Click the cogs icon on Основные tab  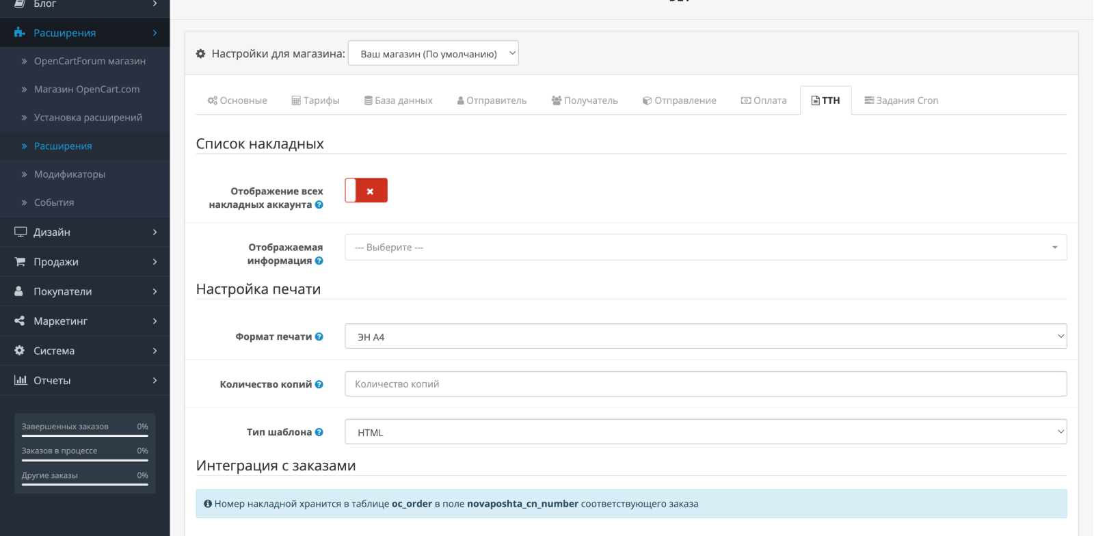pos(213,100)
